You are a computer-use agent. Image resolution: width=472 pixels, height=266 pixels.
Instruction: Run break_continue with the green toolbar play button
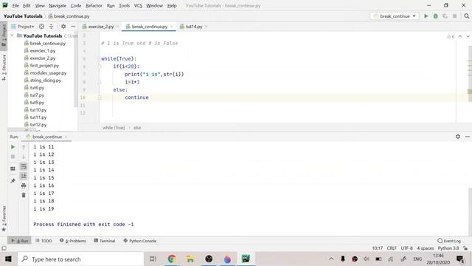click(x=426, y=16)
